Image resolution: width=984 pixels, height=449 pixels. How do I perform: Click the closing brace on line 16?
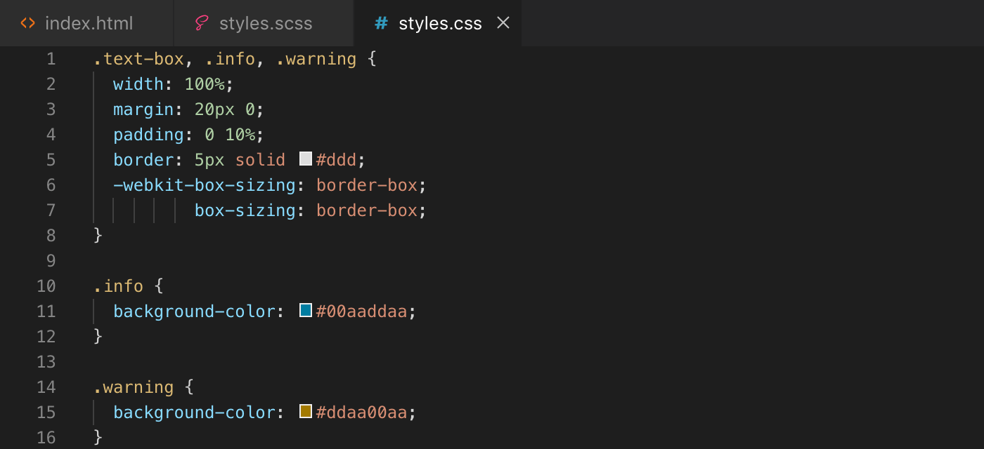98,437
